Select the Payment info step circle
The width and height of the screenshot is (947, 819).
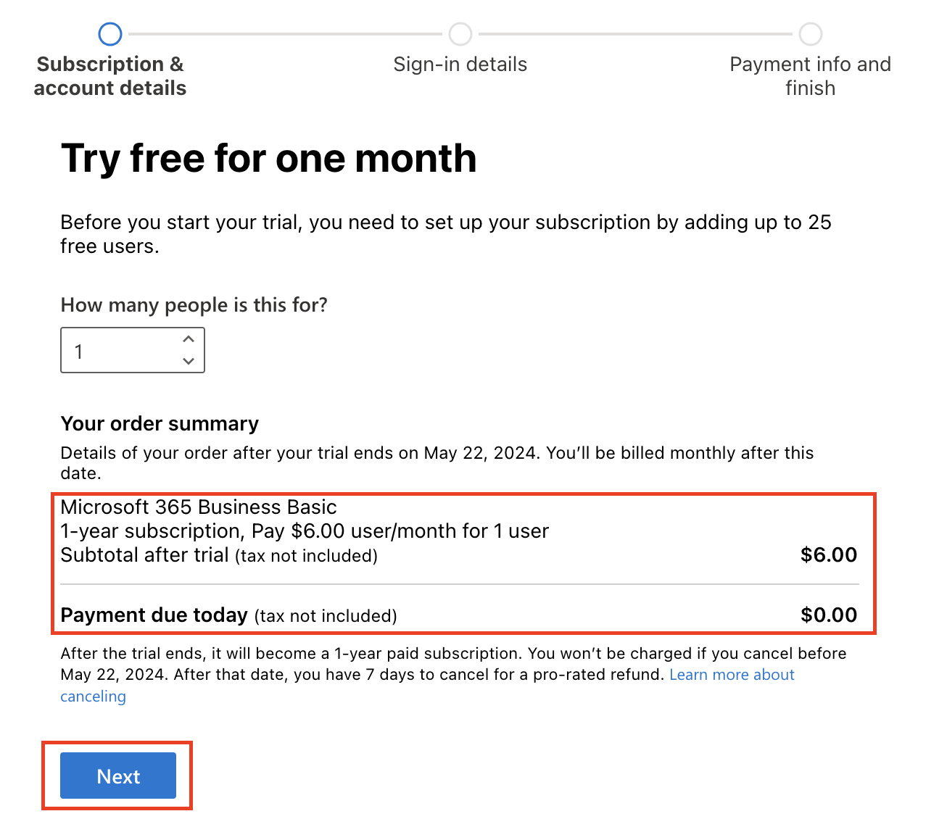coord(811,34)
